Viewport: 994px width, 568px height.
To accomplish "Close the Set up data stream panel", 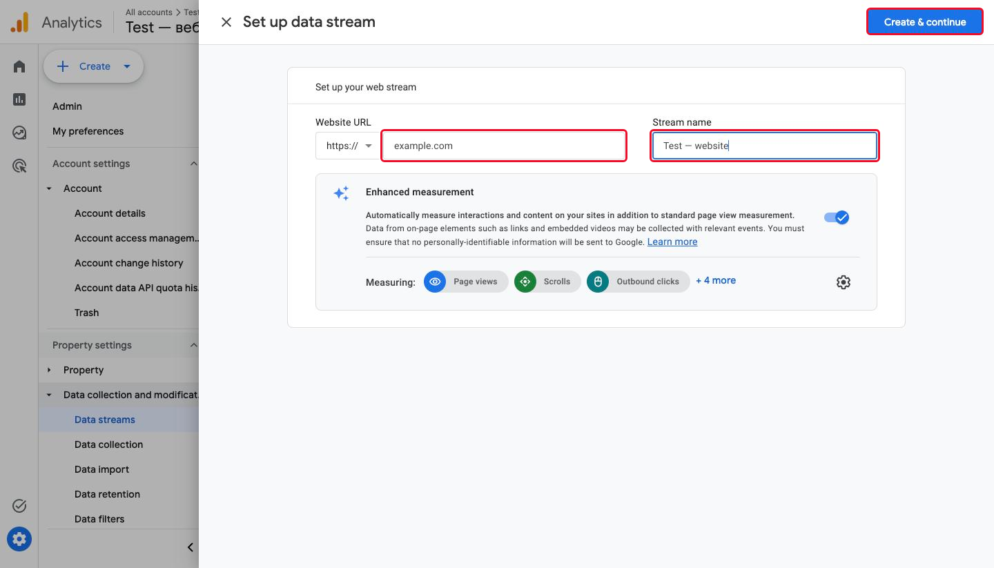I will click(226, 22).
